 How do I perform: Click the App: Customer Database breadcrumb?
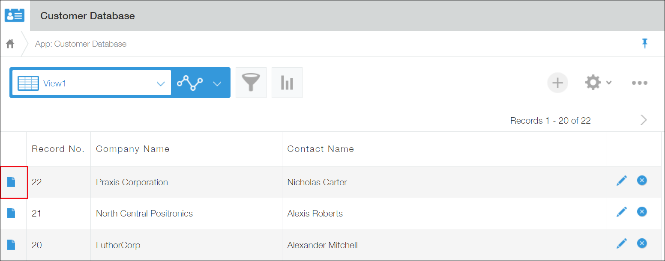(x=81, y=43)
